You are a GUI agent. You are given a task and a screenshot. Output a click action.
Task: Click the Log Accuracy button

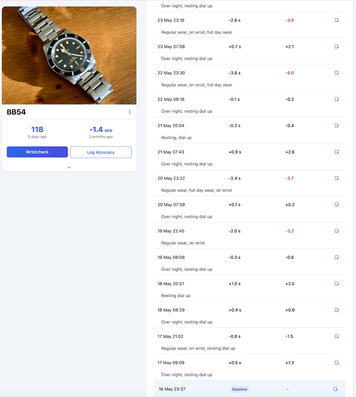tap(101, 152)
